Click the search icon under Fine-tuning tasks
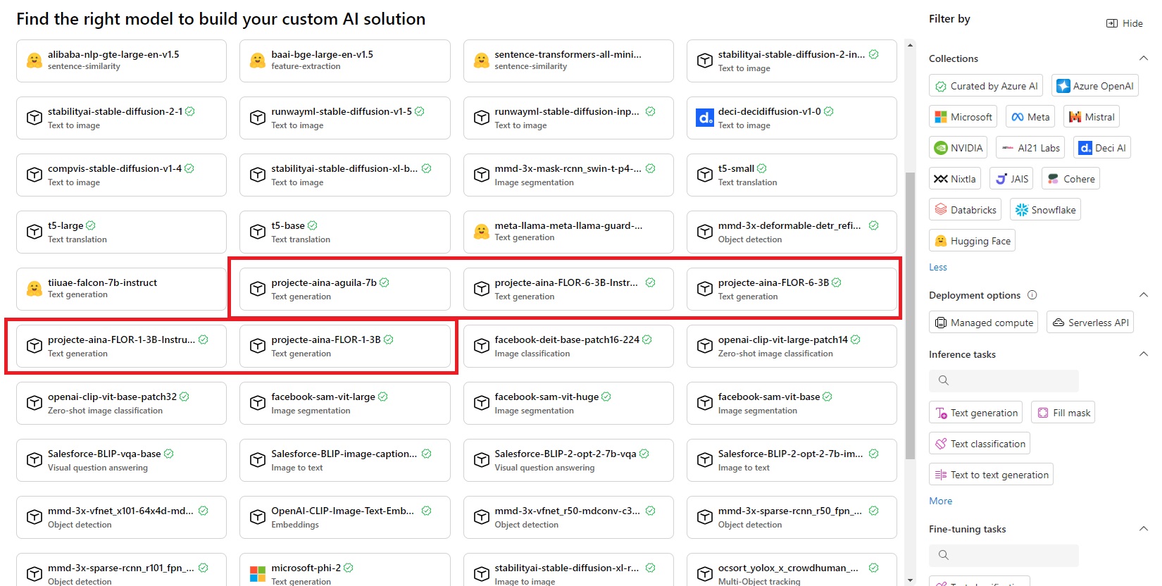The width and height of the screenshot is (1162, 586). pos(944,555)
